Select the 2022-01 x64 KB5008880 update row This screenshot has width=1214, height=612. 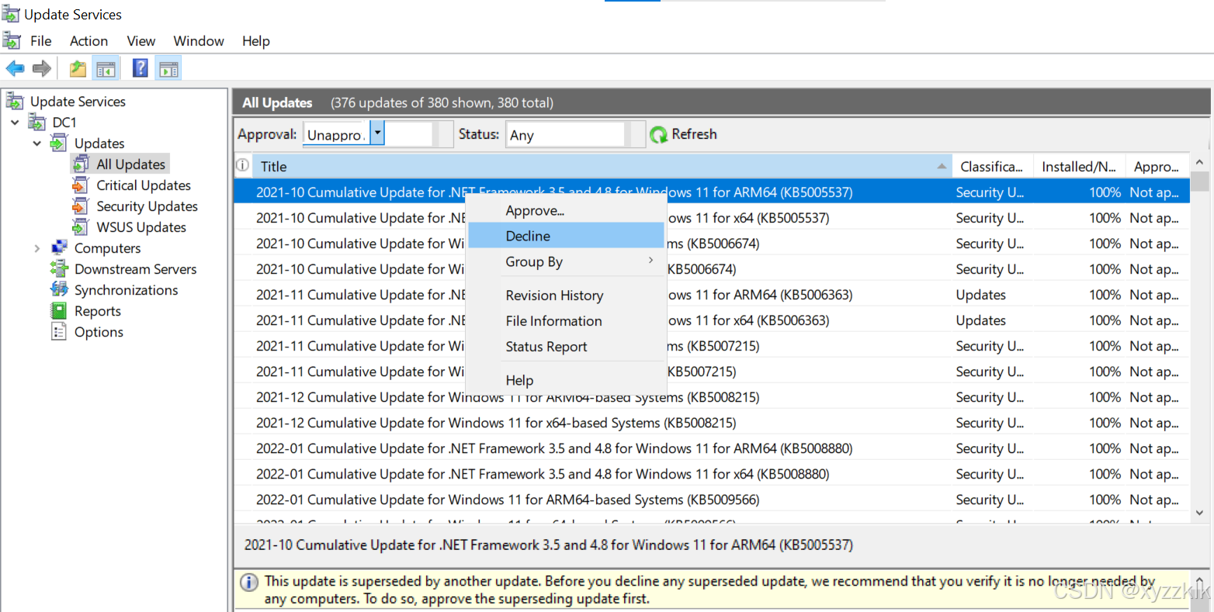pos(712,474)
